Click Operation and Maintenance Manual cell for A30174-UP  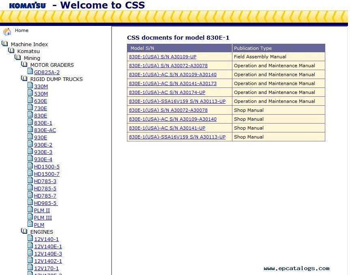279,92
